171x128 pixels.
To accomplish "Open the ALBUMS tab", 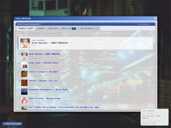I will tap(41, 28).
